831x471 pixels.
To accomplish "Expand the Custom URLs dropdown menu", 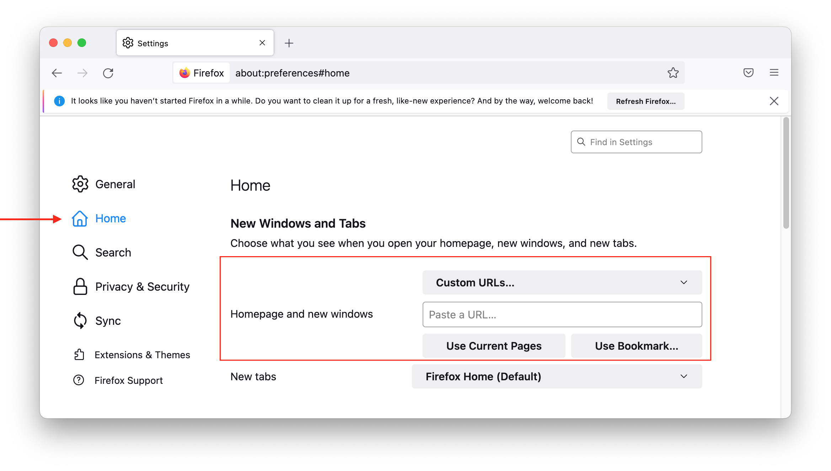I will (562, 282).
